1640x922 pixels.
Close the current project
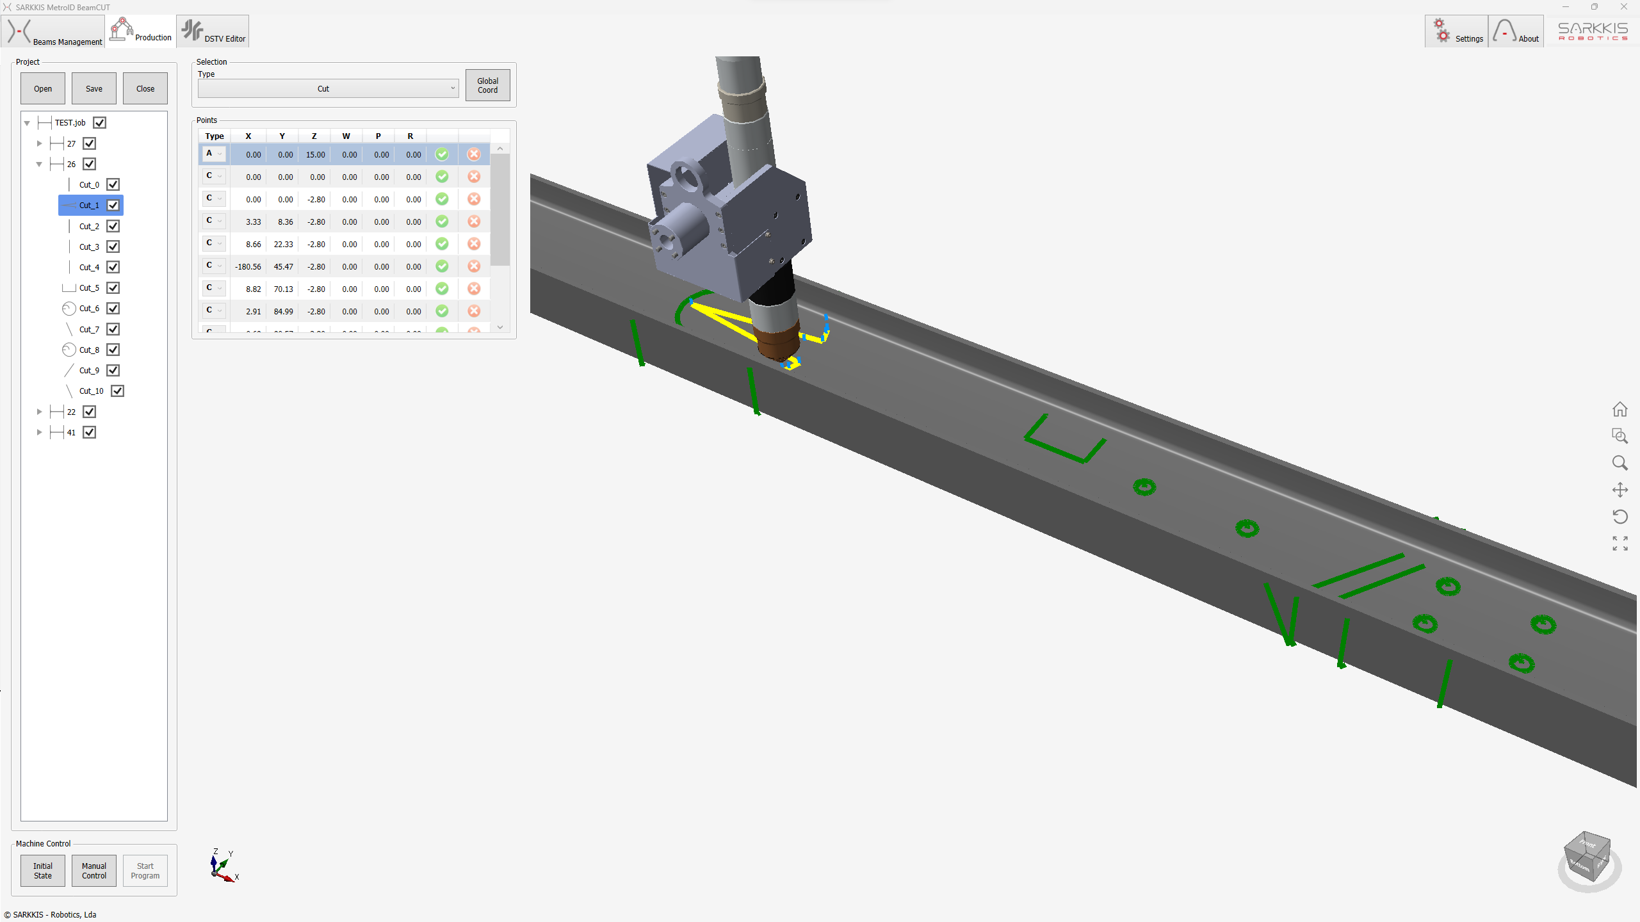[x=145, y=88]
